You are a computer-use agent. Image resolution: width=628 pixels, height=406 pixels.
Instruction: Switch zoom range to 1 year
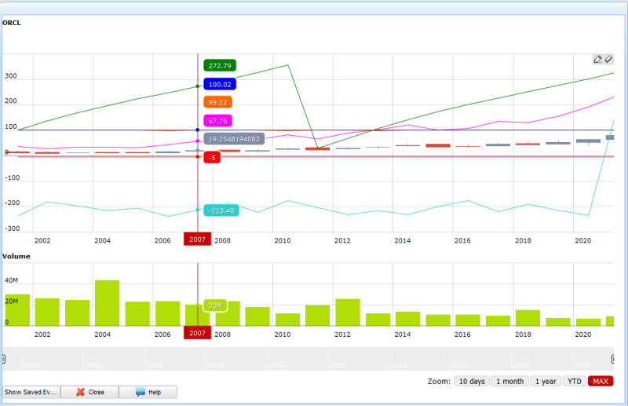tap(546, 381)
